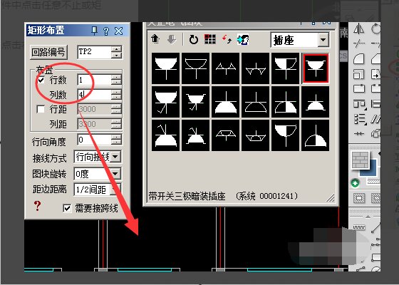Select the Offset nested squares tool
This screenshot has width=399, height=285.
coord(359,74)
